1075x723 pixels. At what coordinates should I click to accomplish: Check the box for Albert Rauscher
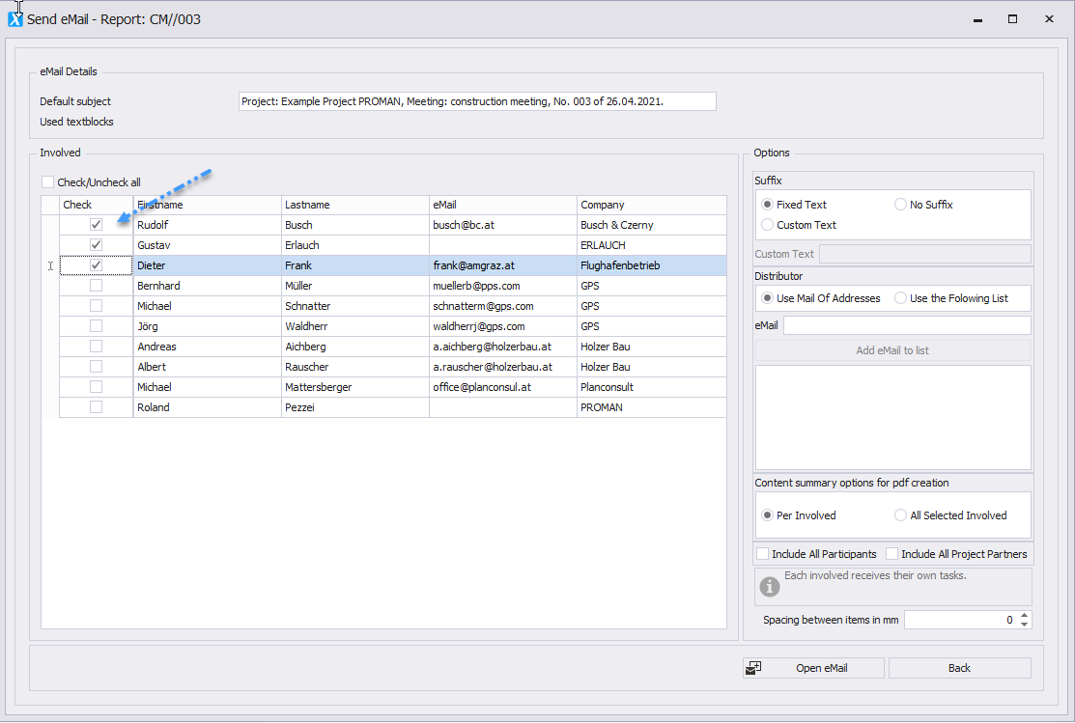[96, 367]
